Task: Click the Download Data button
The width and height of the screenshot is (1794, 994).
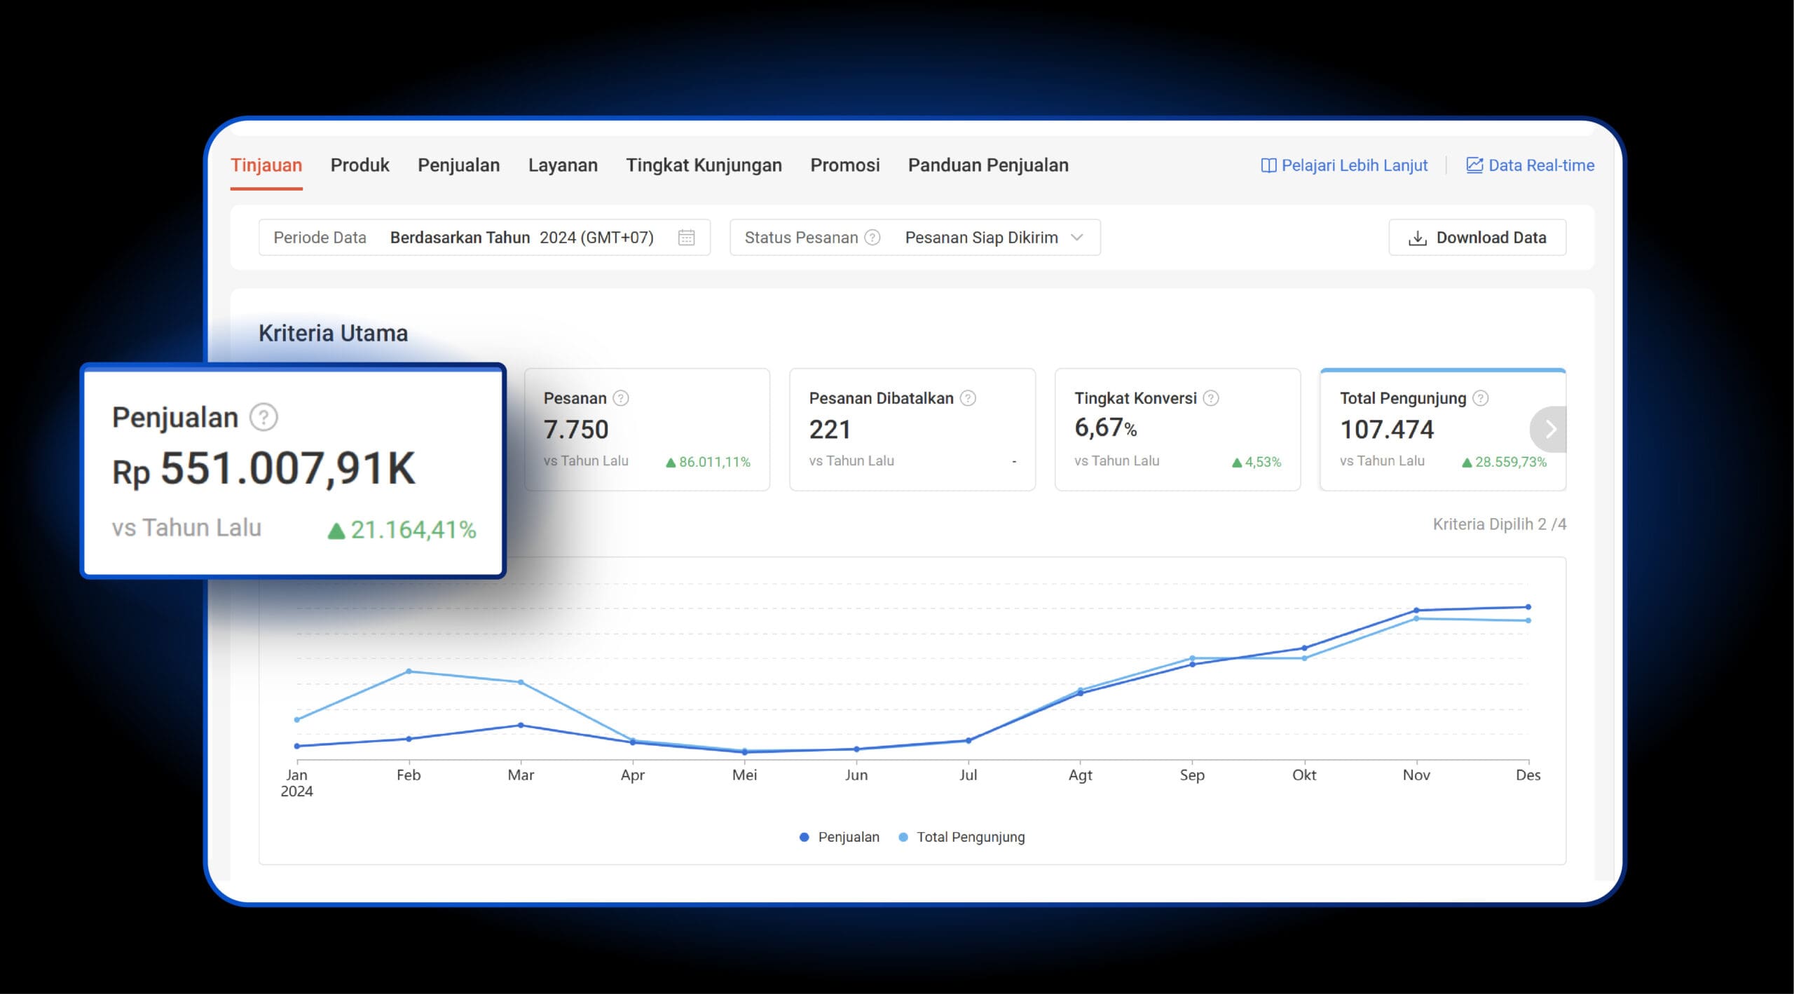Action: [1477, 238]
